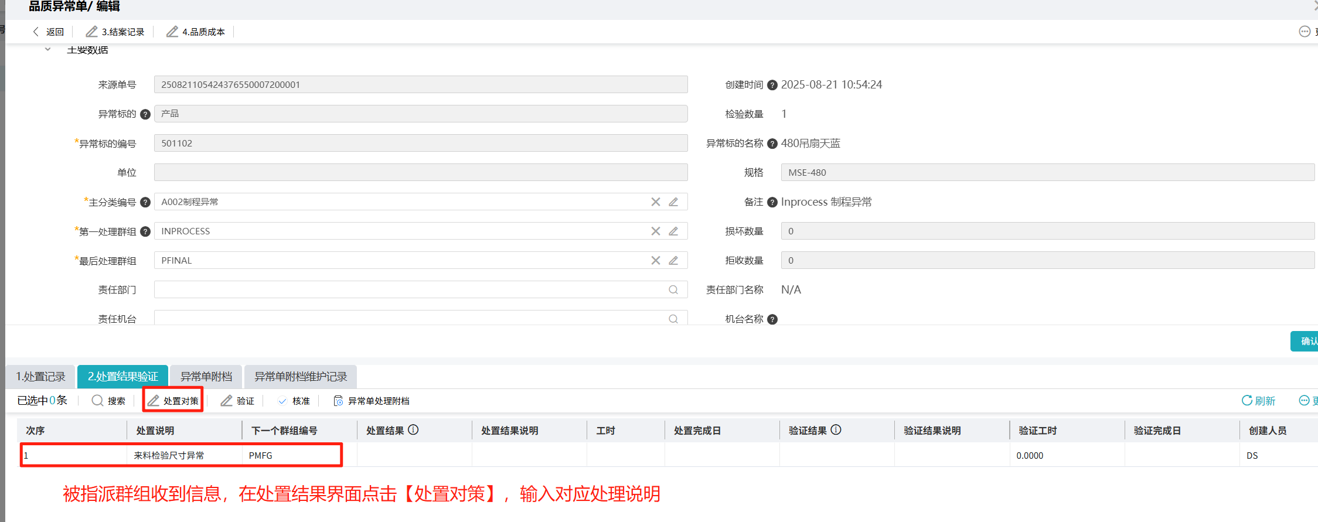1318x522 pixels.
Task: Click the help icon beside 异常标的名称
Action: click(772, 144)
